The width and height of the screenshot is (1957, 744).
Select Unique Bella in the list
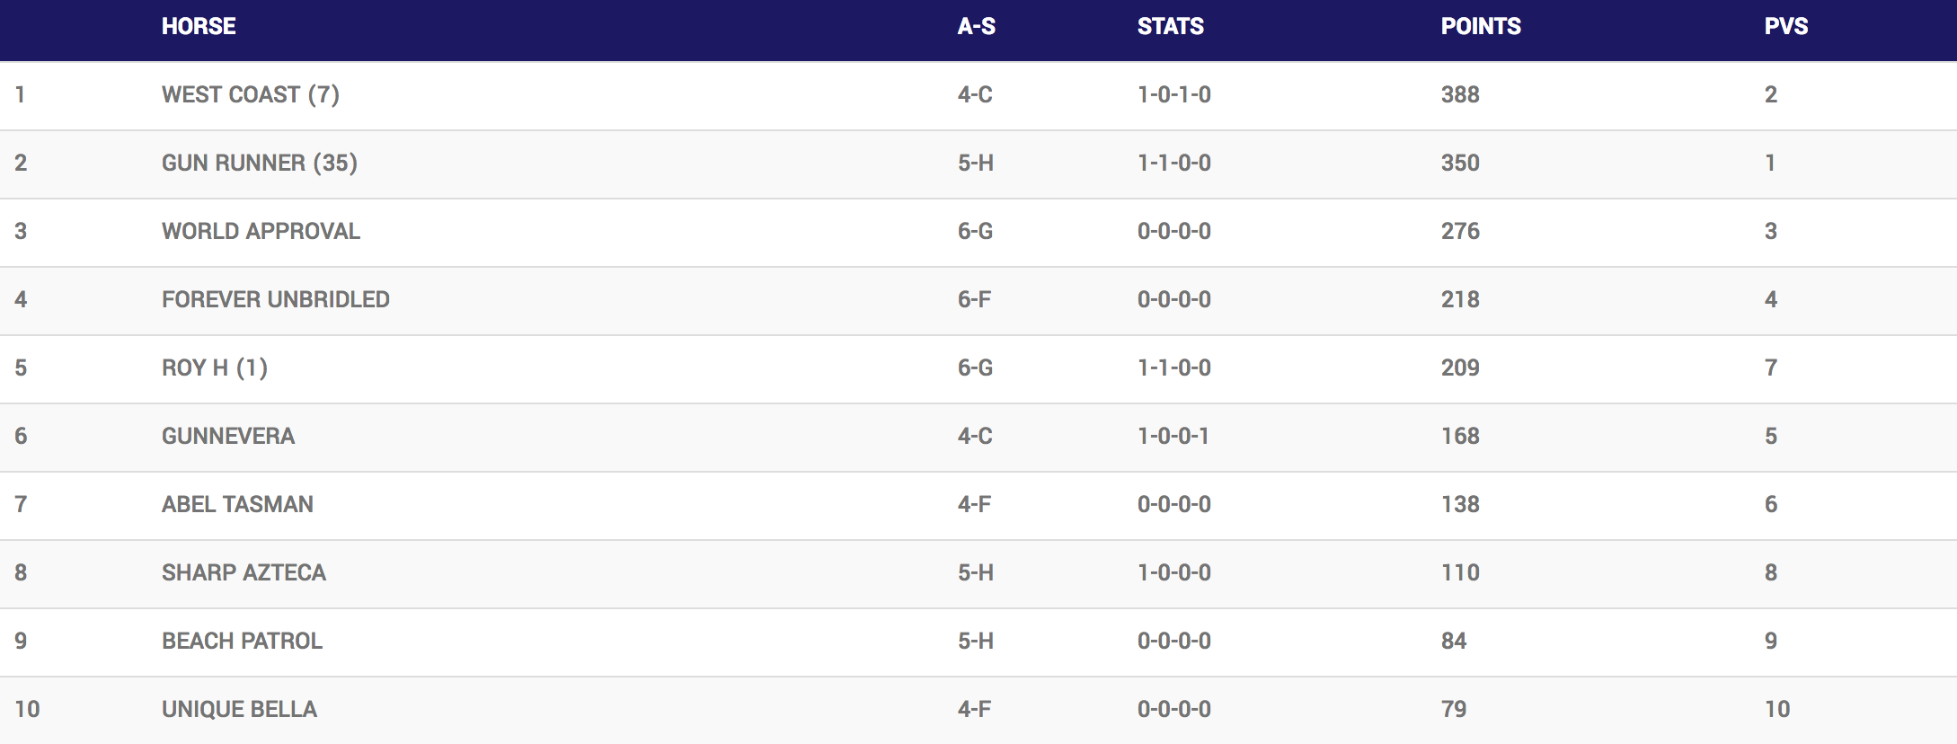tap(239, 710)
